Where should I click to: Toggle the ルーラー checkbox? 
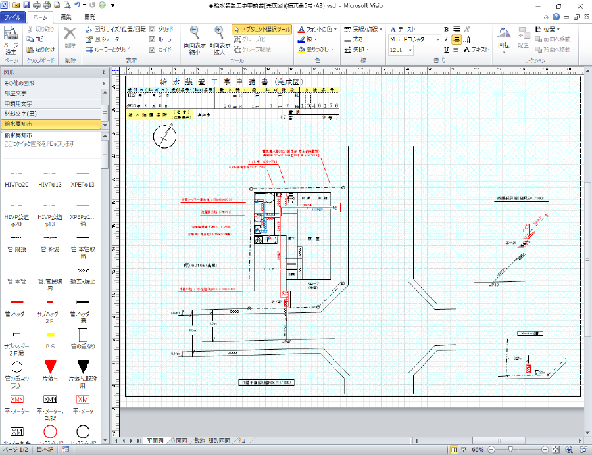click(x=153, y=39)
